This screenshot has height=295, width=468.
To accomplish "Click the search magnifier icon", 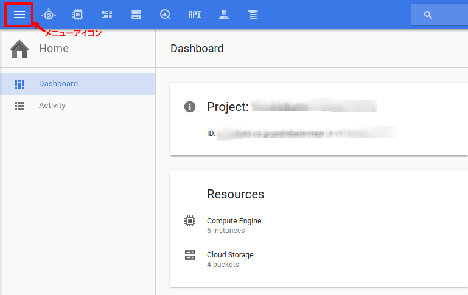I will pos(428,15).
